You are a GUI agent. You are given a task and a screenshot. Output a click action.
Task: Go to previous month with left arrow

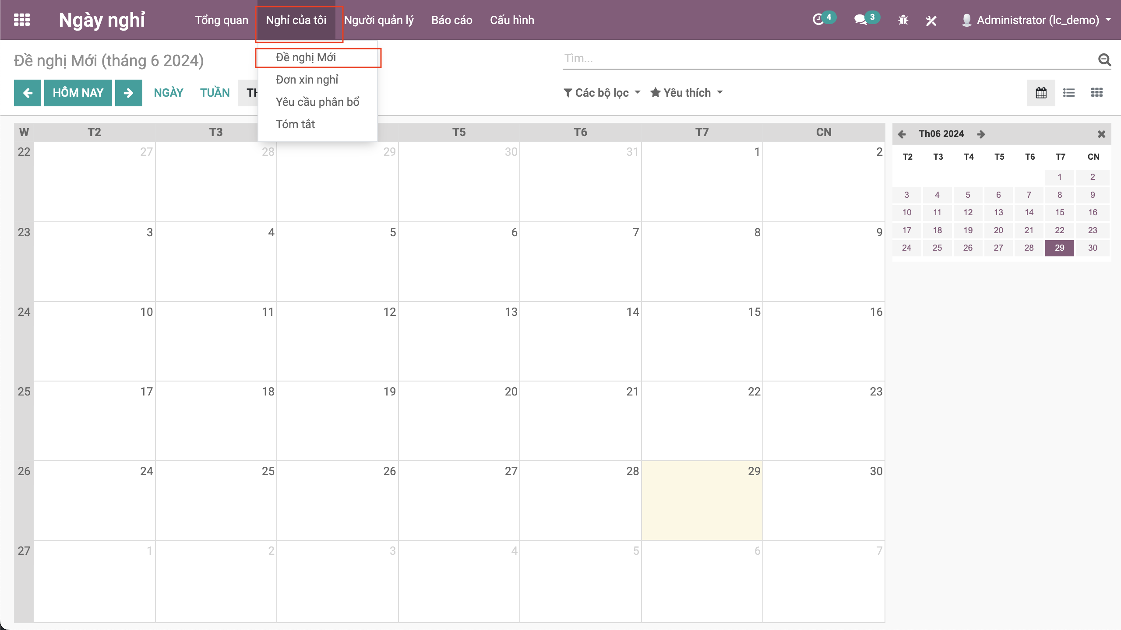28,93
